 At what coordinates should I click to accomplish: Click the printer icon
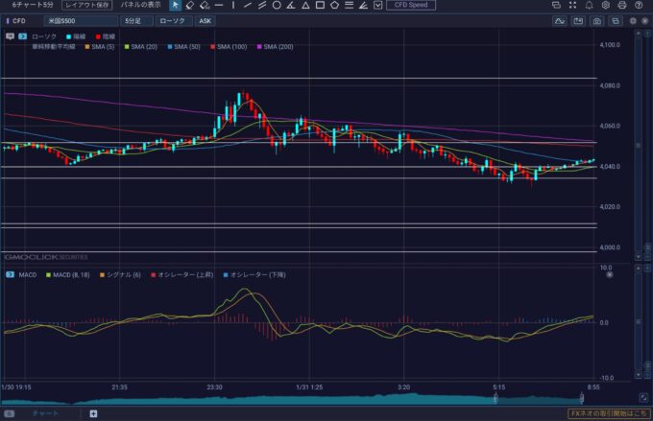click(x=622, y=5)
